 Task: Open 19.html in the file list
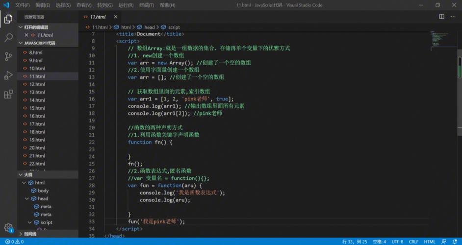click(x=48, y=140)
